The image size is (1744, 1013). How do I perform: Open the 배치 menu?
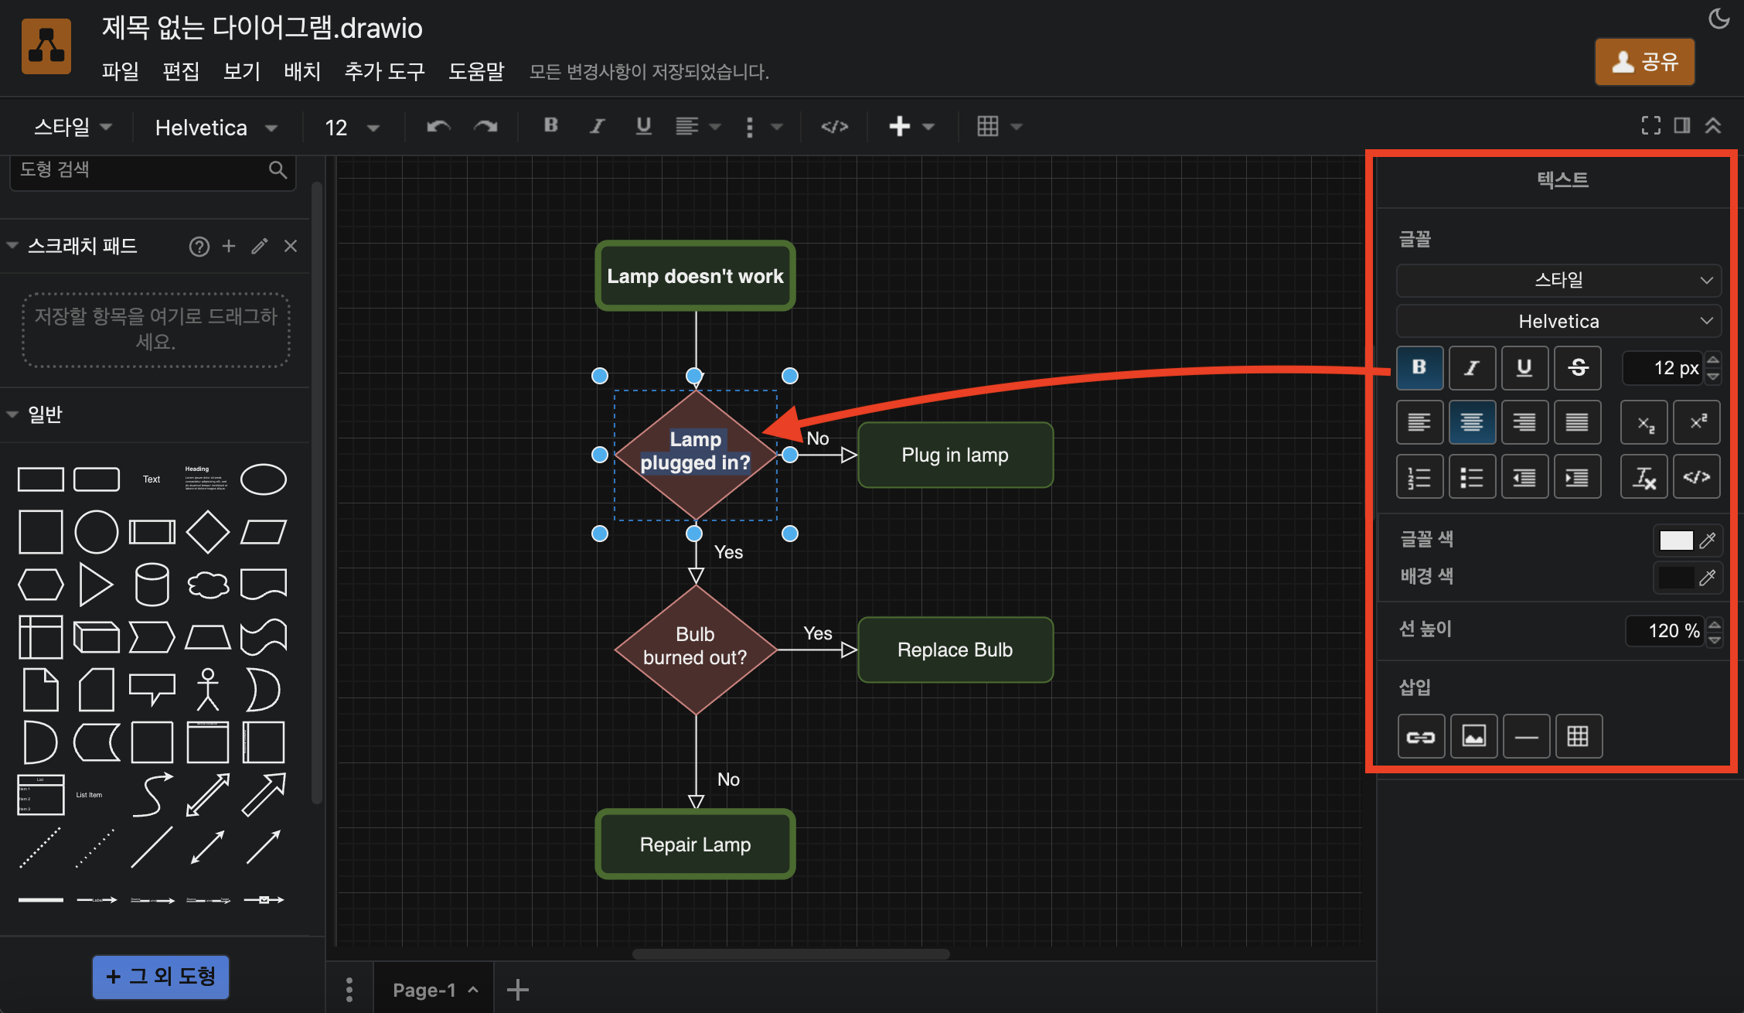pyautogui.click(x=302, y=71)
